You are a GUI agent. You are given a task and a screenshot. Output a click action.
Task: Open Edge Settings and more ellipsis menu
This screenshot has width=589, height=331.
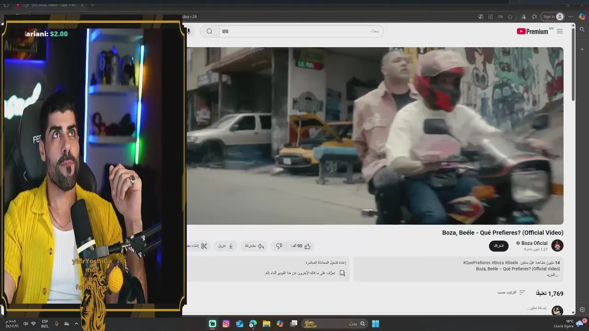(x=571, y=17)
